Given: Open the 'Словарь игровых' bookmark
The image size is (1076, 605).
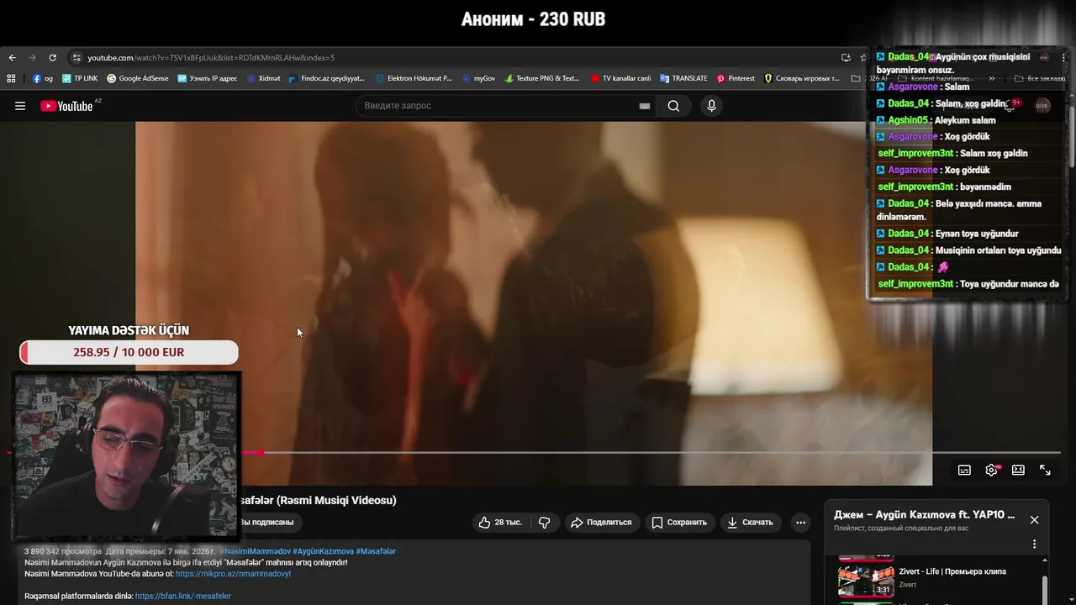Looking at the screenshot, I should (802, 78).
